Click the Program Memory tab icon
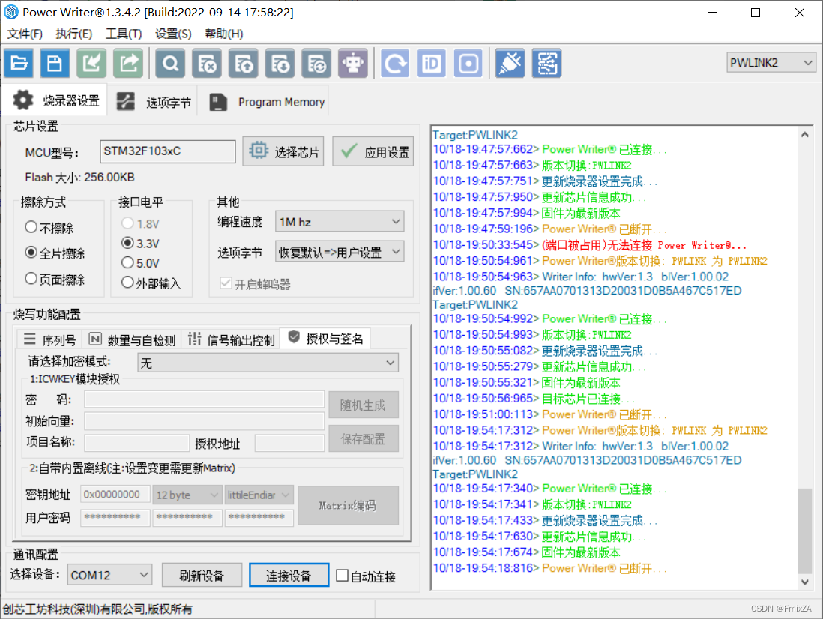 pyautogui.click(x=218, y=102)
